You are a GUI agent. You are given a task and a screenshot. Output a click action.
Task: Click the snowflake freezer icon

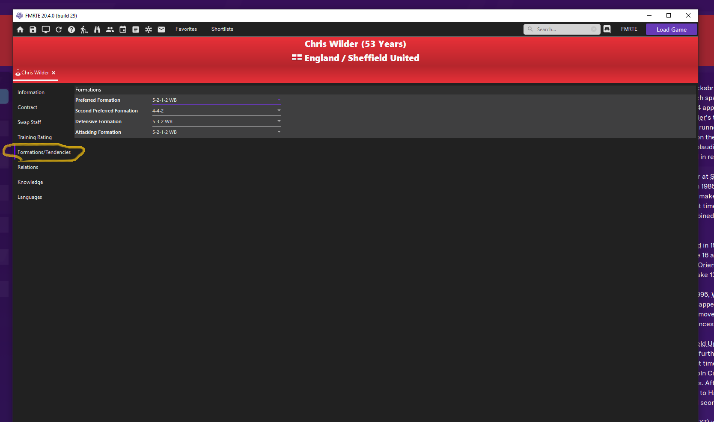point(149,30)
